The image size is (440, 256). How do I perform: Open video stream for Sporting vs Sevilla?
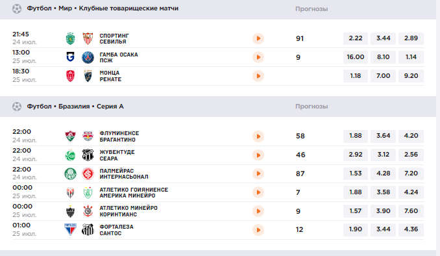tap(258, 38)
